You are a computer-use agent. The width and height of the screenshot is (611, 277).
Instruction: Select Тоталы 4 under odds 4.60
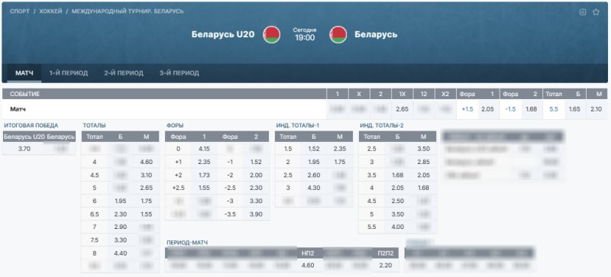pyautogui.click(x=146, y=162)
